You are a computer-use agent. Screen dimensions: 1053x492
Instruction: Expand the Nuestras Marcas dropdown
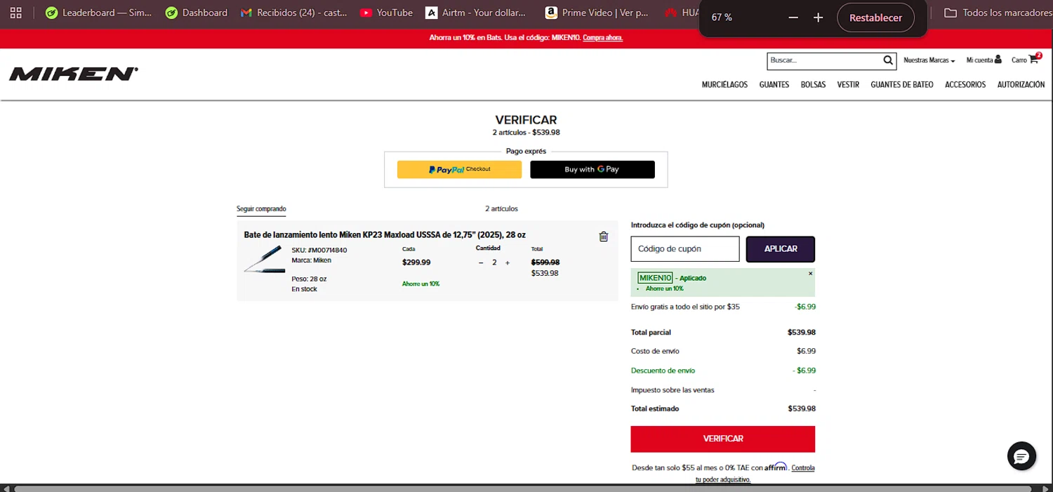coord(929,60)
